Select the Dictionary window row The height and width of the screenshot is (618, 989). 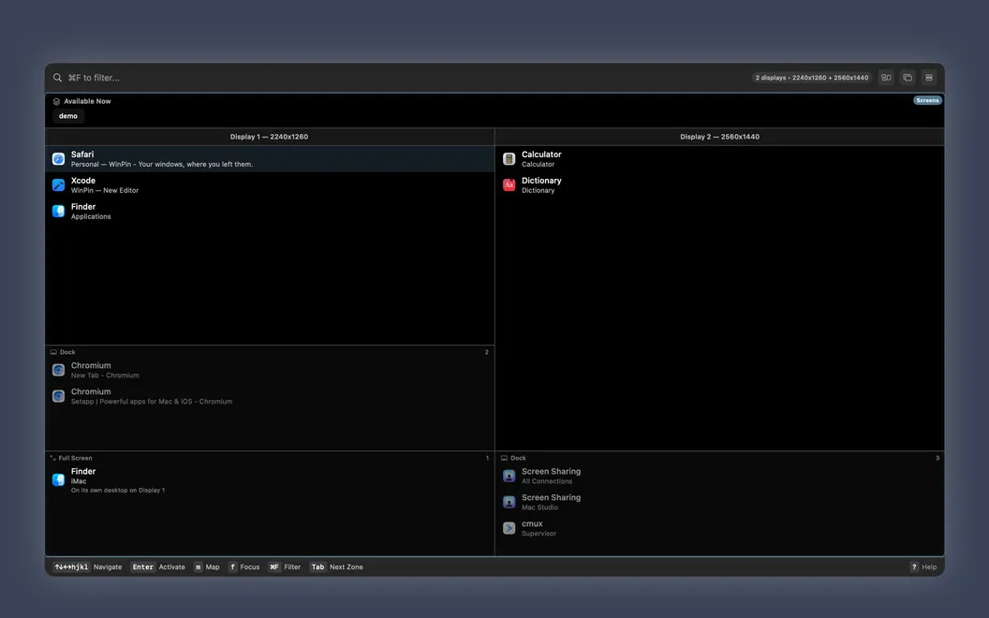719,184
